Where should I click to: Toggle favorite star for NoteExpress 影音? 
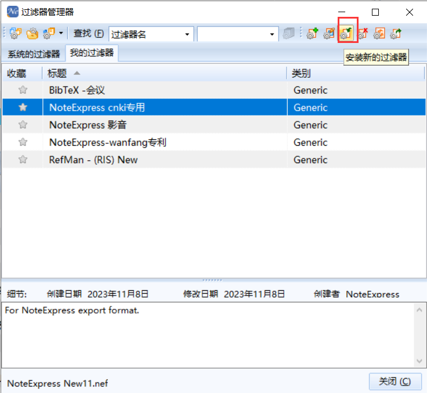click(x=23, y=125)
